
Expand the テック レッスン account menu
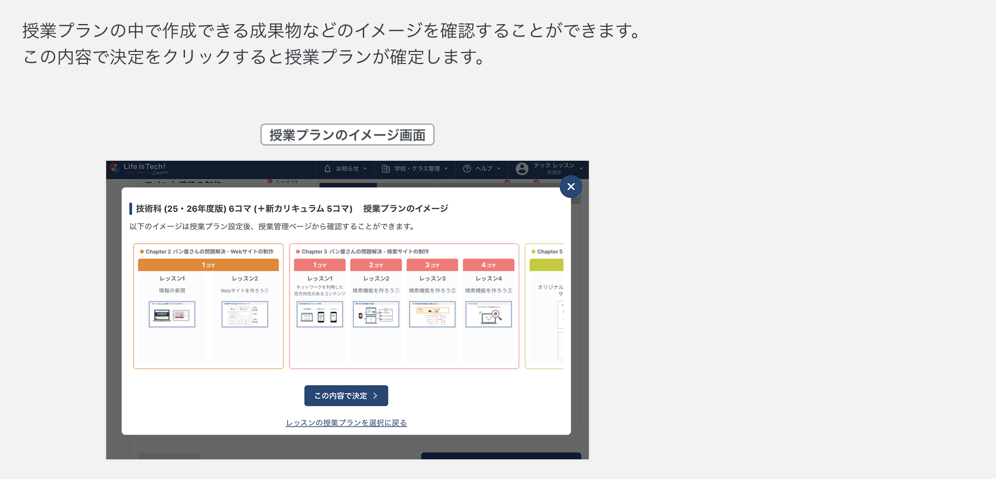pyautogui.click(x=558, y=168)
